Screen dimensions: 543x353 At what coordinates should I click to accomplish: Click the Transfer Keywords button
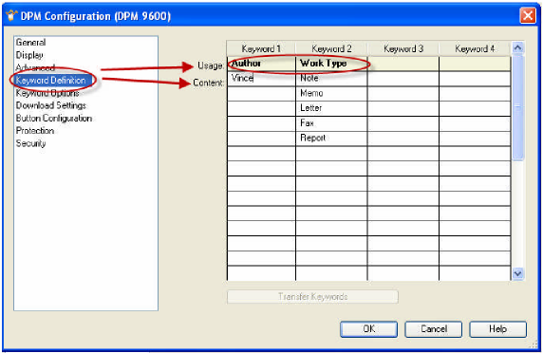[312, 297]
